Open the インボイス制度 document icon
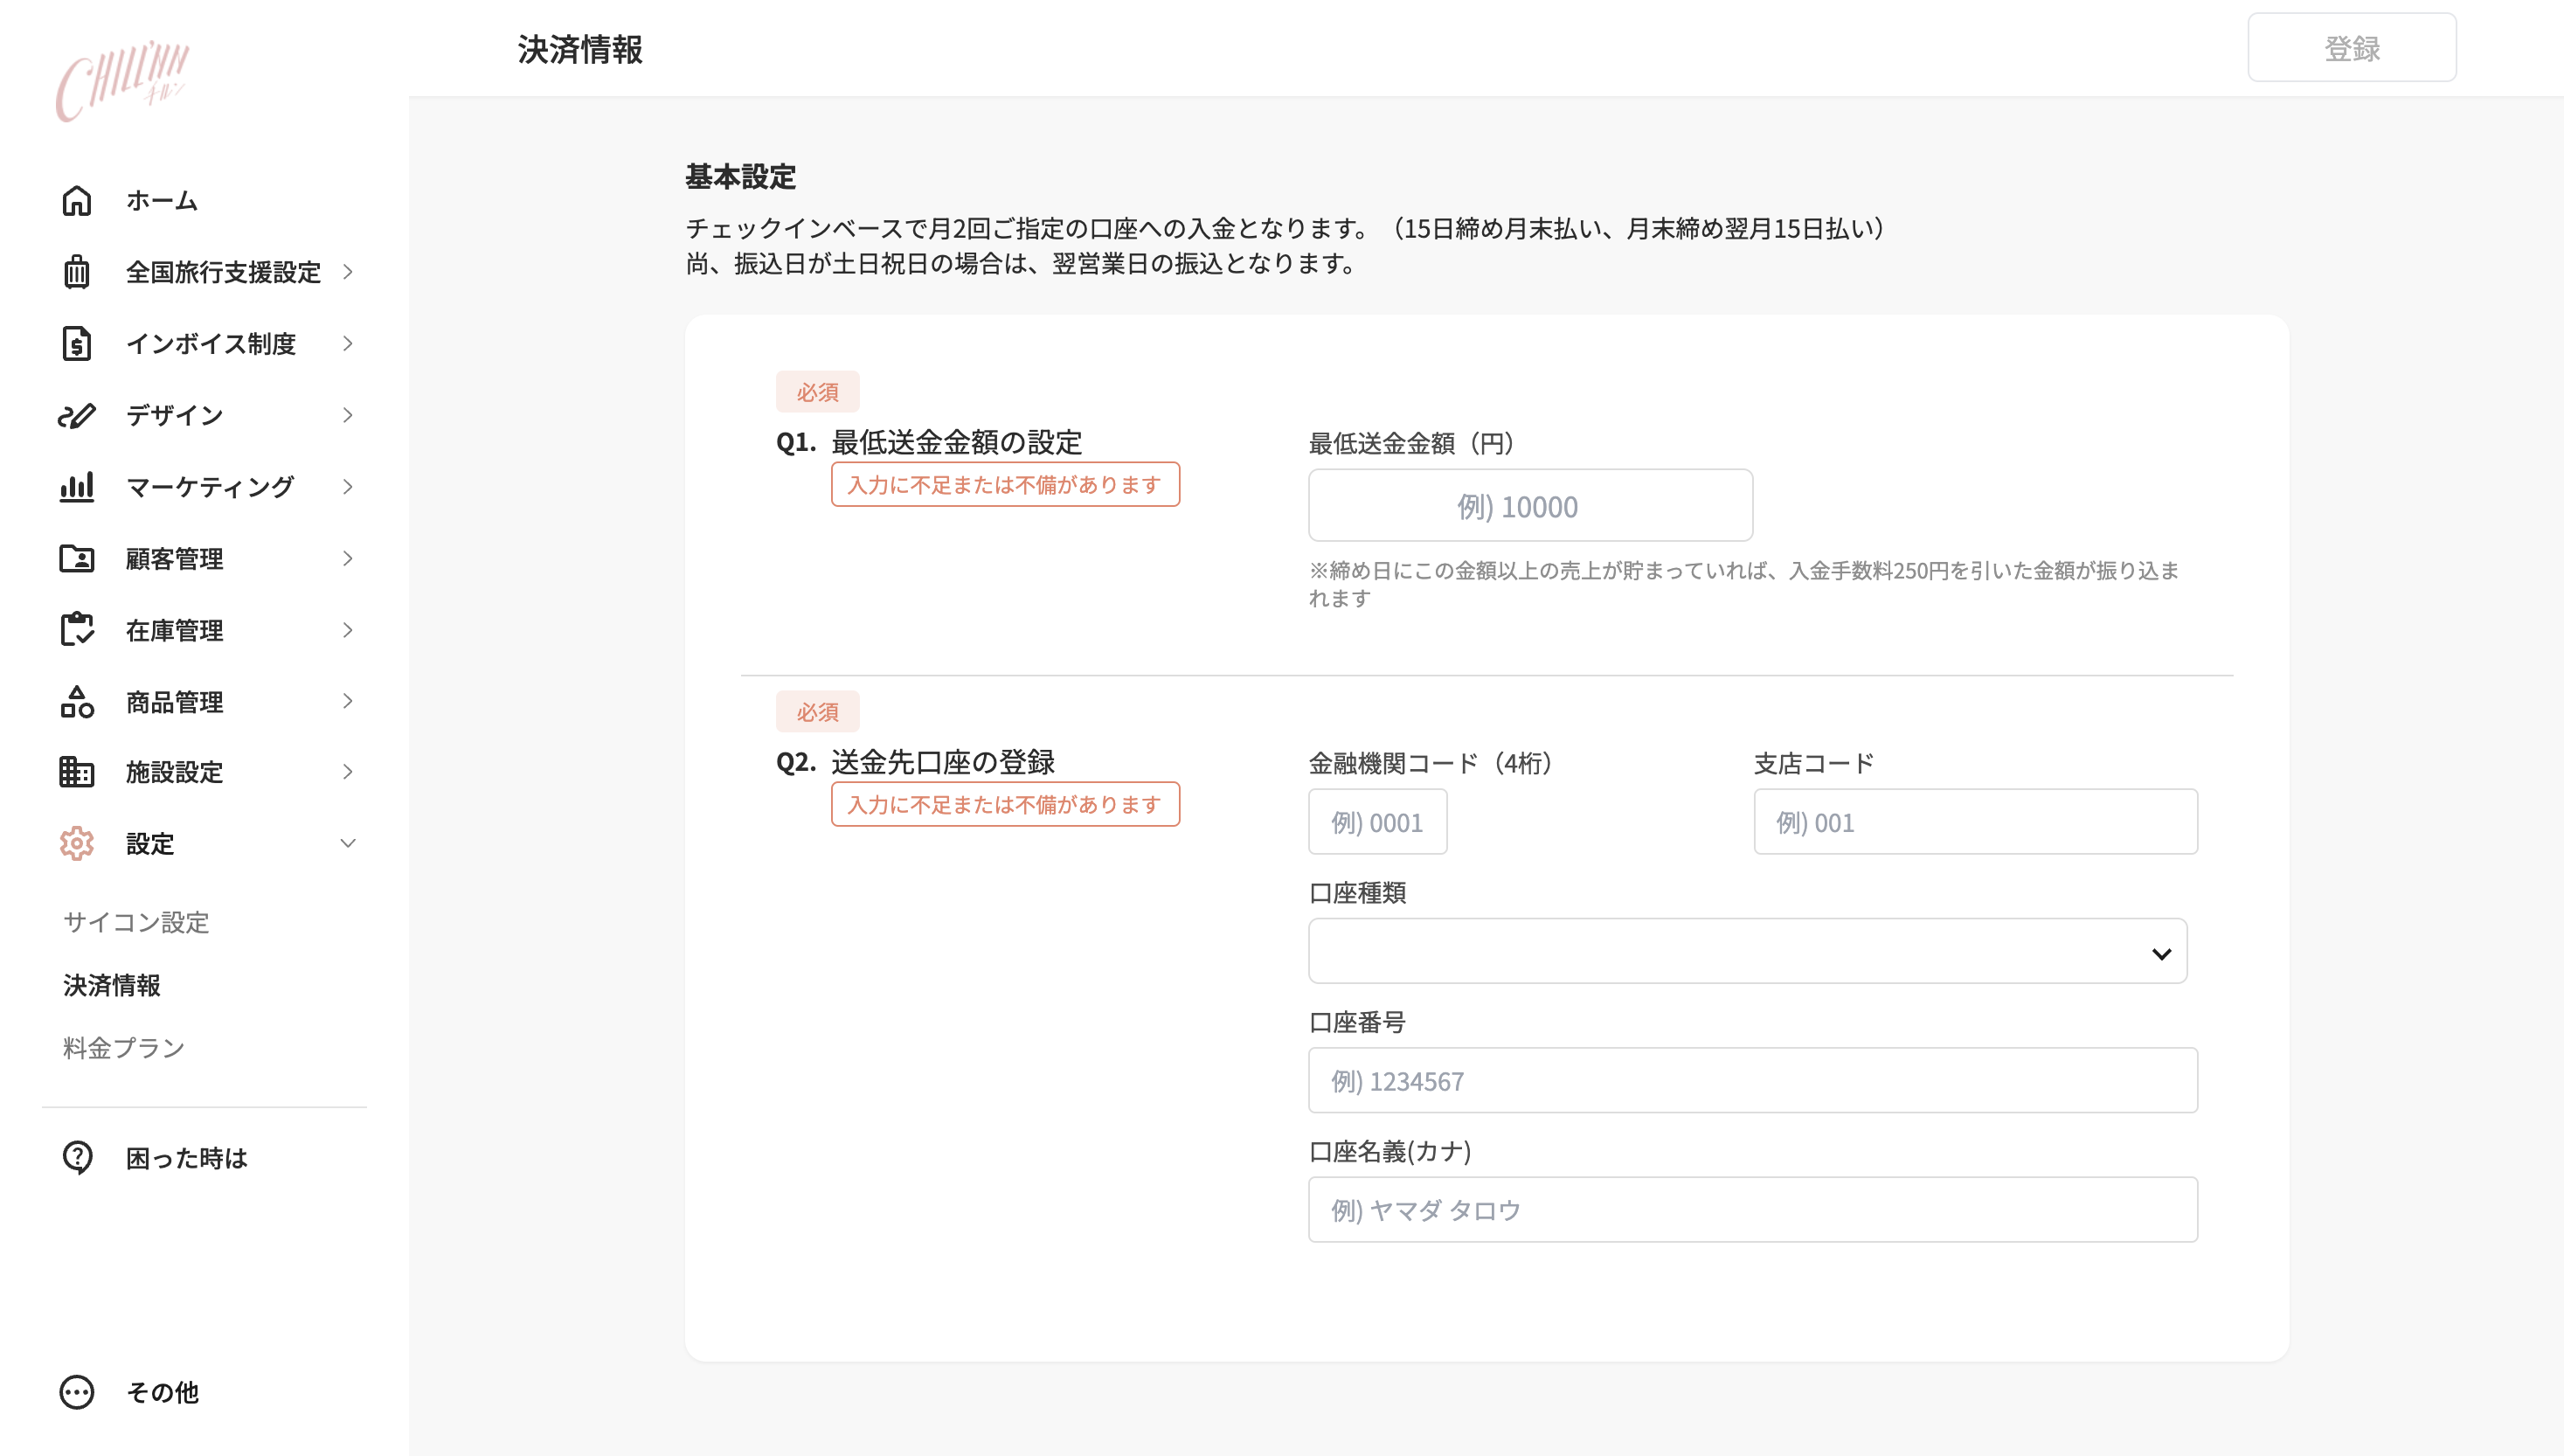 [77, 343]
